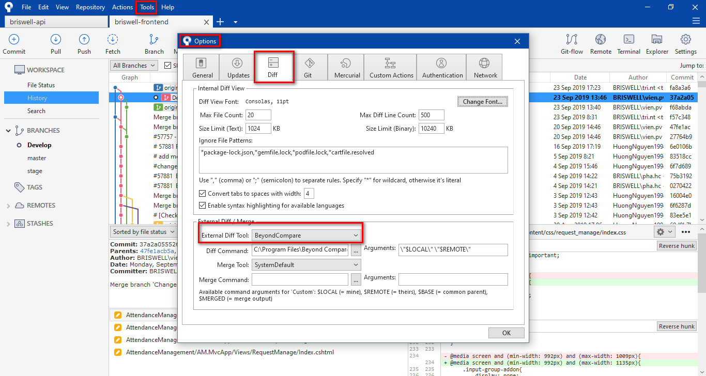Select the Commit toolbar icon
This screenshot has width=706, height=376.
(13, 44)
